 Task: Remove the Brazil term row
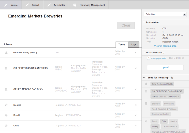point(135,115)
